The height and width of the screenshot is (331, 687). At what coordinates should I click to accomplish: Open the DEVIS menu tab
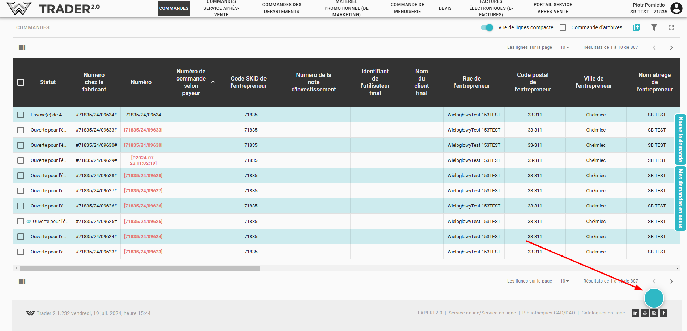pos(445,8)
